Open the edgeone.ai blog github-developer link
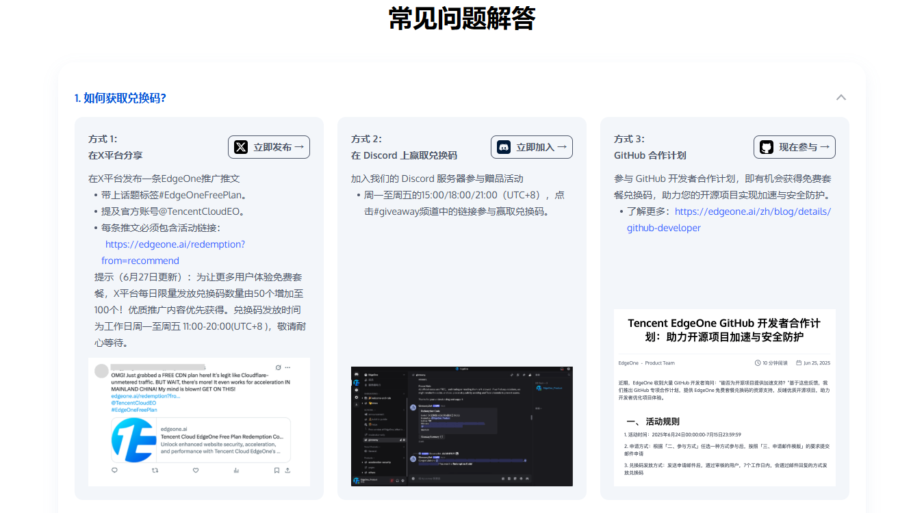898x513 pixels. click(x=729, y=220)
